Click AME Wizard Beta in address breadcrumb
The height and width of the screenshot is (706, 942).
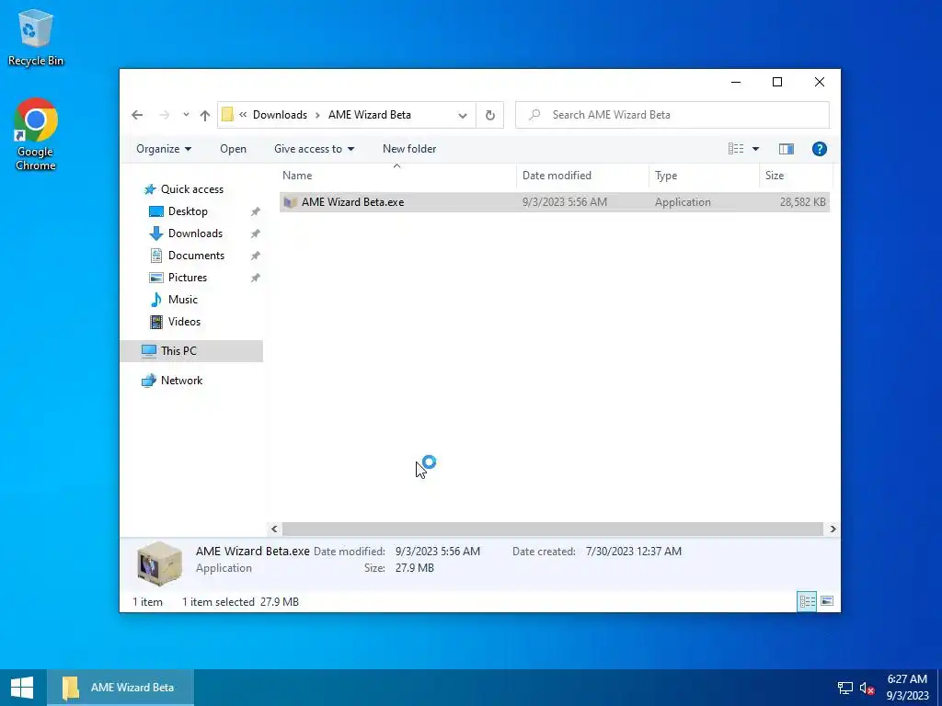click(x=370, y=115)
